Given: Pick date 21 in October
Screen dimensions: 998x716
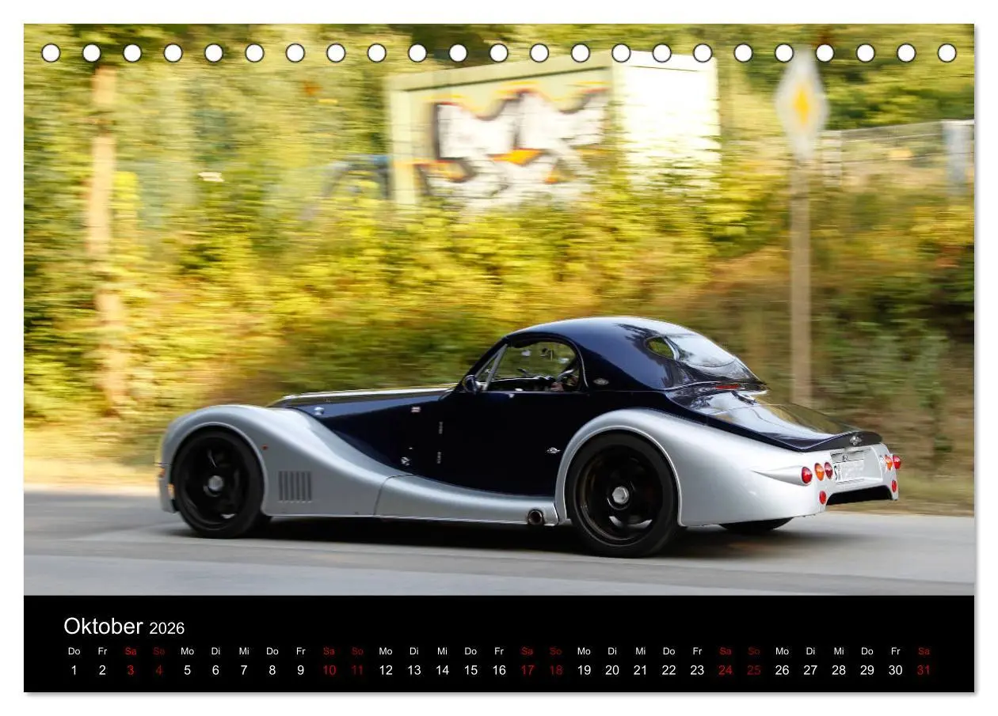Looking at the screenshot, I should coord(641,670).
